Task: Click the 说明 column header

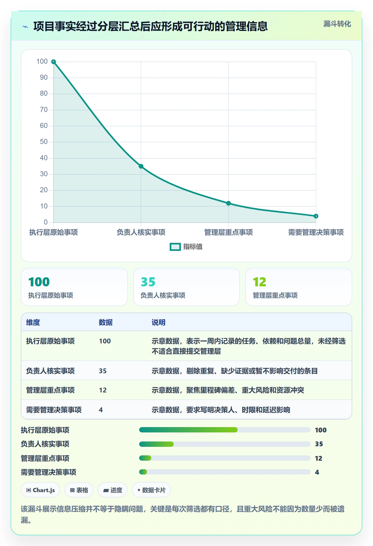Action: click(x=159, y=322)
